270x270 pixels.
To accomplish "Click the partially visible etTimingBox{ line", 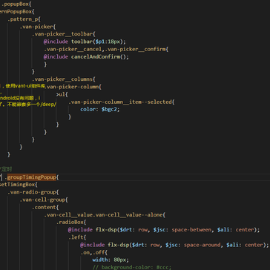I will point(19,185).
